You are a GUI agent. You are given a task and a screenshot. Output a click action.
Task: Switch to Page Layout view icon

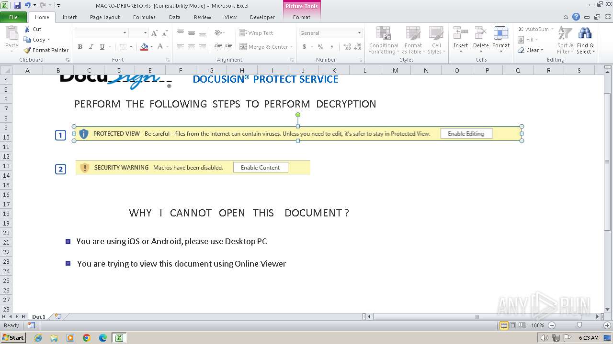pyautogui.click(x=513, y=325)
